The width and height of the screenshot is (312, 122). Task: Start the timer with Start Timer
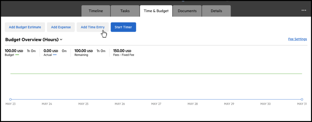click(x=123, y=27)
